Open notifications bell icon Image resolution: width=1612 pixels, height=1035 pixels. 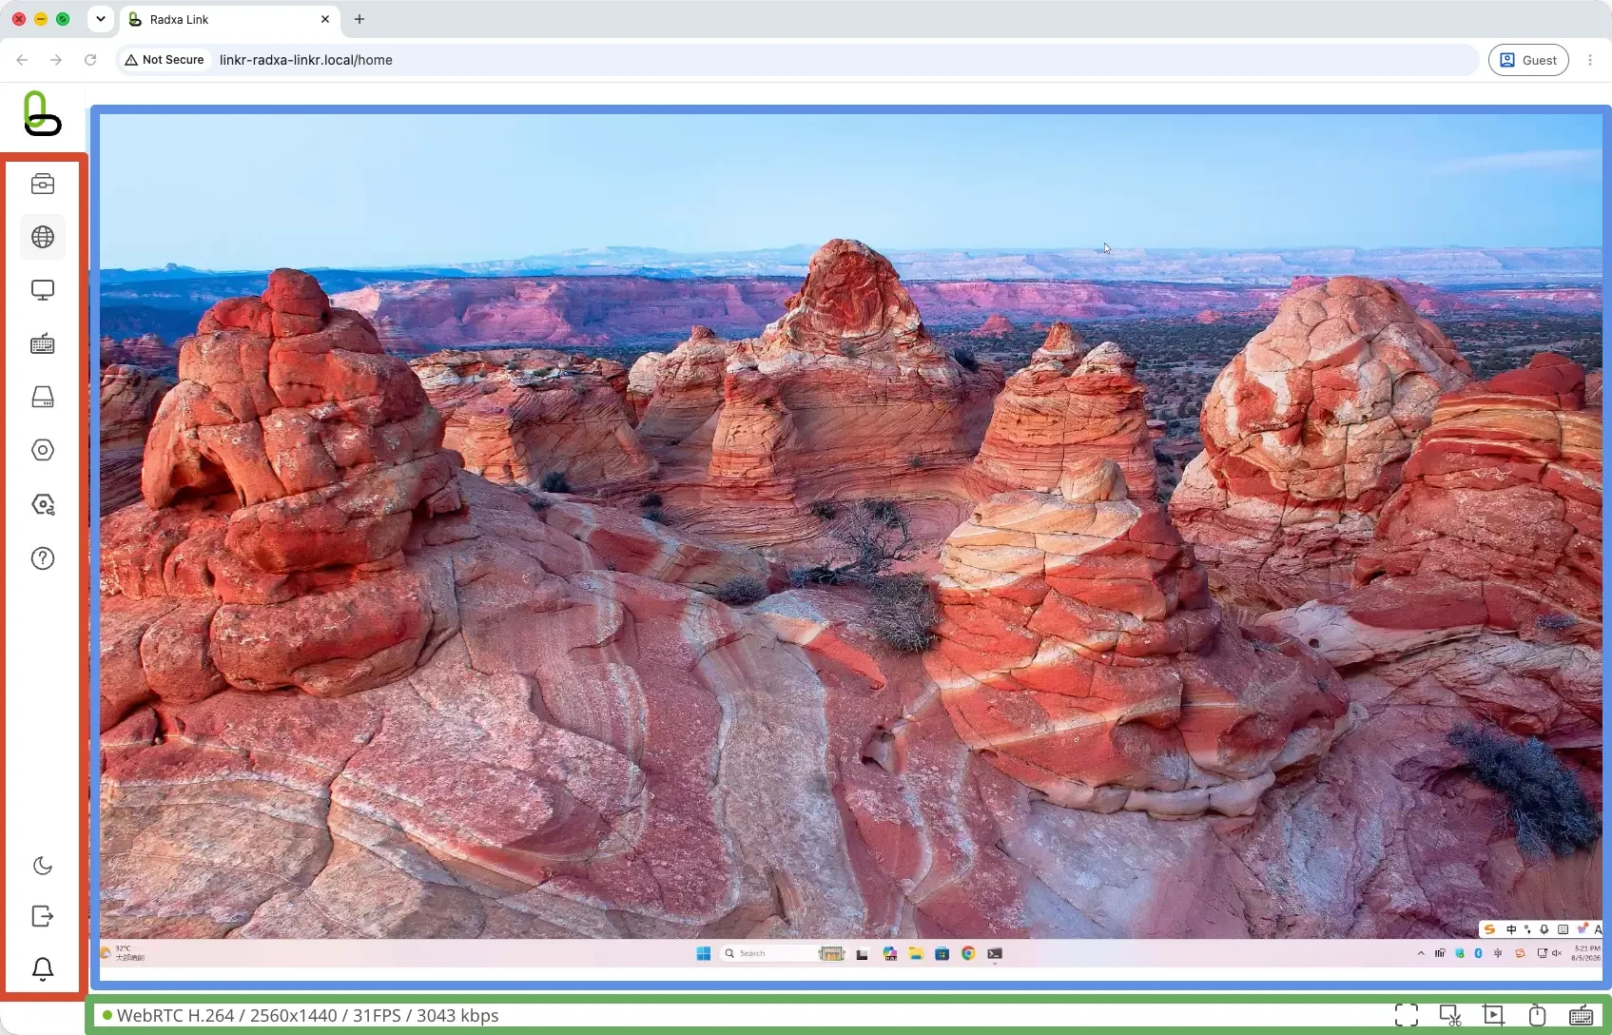(x=43, y=969)
